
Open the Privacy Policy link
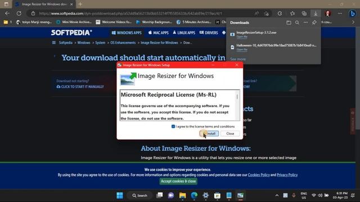(287, 175)
